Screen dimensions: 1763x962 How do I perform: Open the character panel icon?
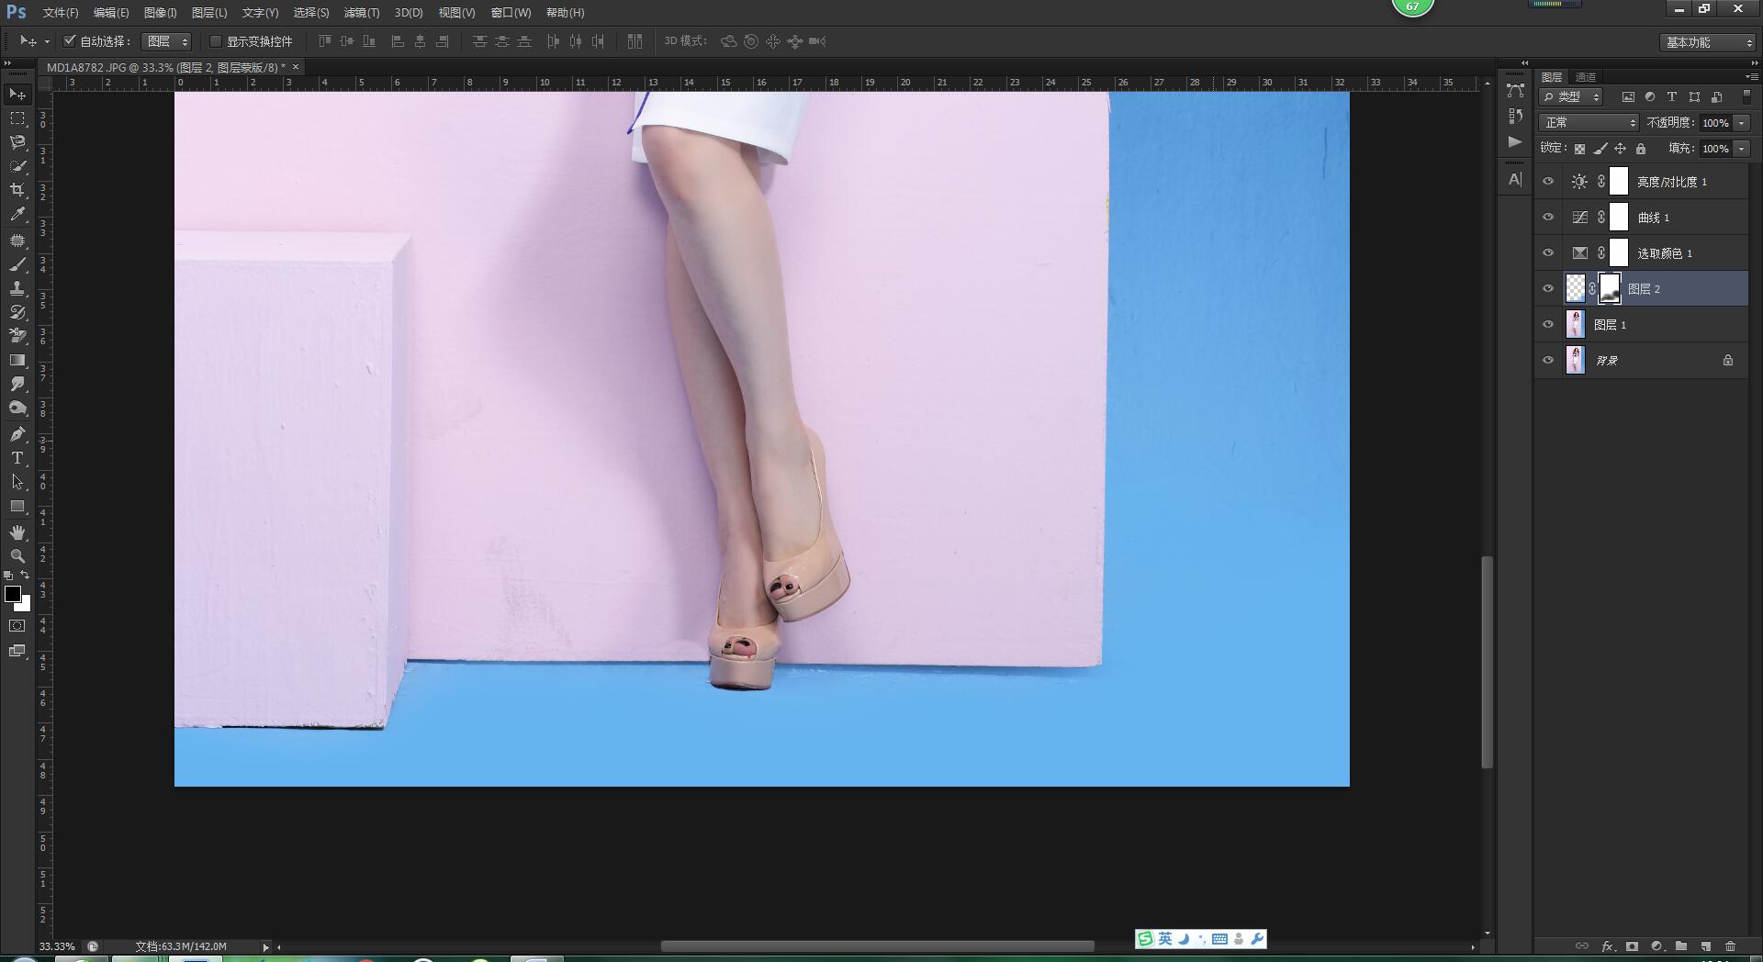pos(1515,180)
